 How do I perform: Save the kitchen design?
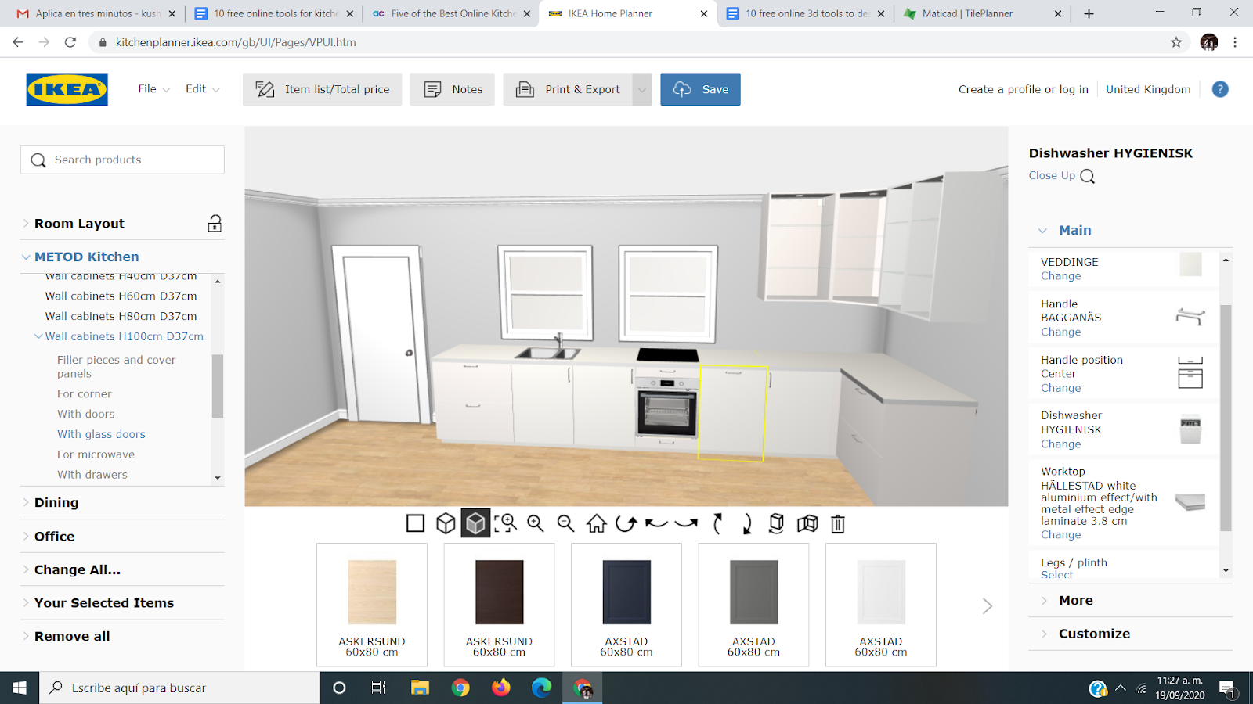click(x=700, y=89)
